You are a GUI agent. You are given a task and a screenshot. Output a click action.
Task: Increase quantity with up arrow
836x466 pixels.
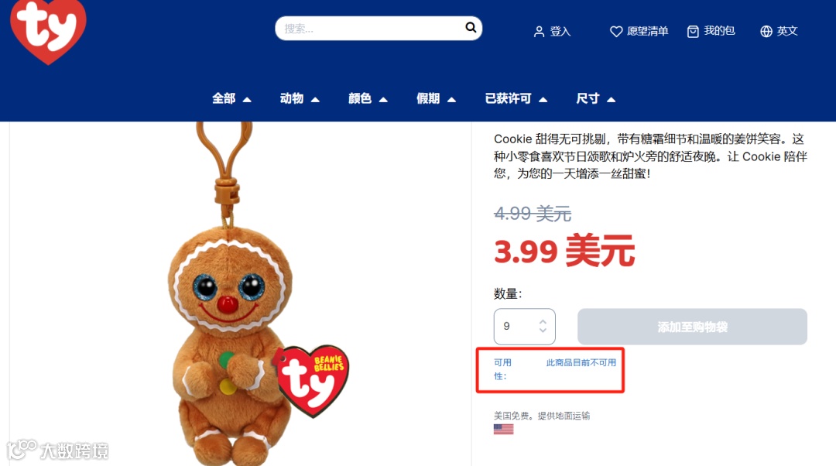pyautogui.click(x=543, y=322)
